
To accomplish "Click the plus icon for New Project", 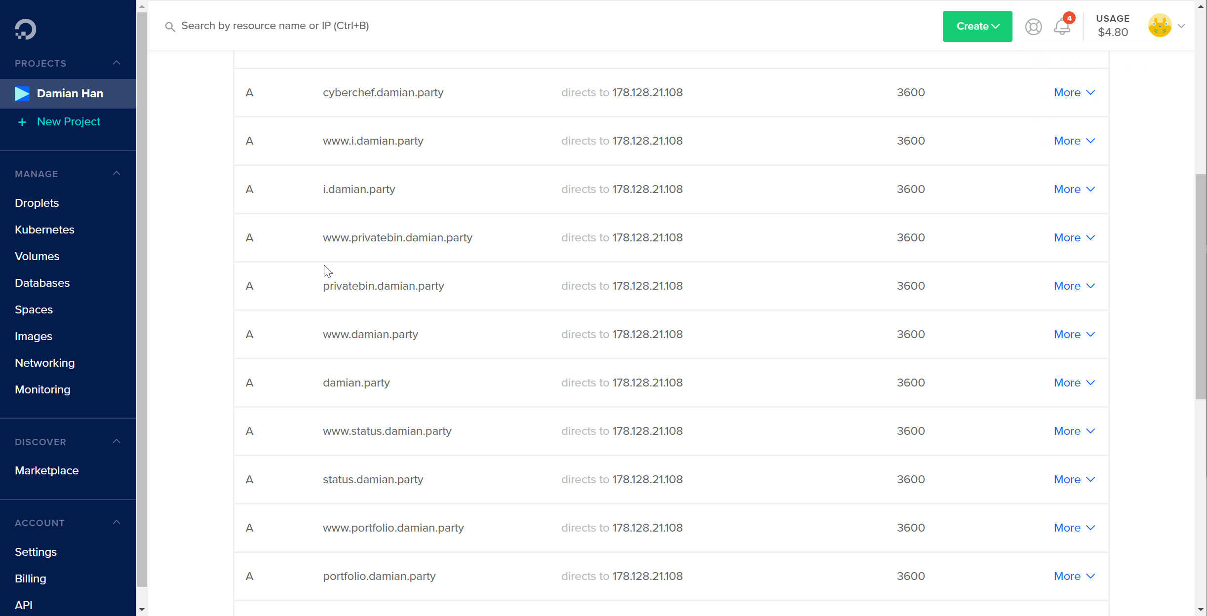I will [22, 122].
